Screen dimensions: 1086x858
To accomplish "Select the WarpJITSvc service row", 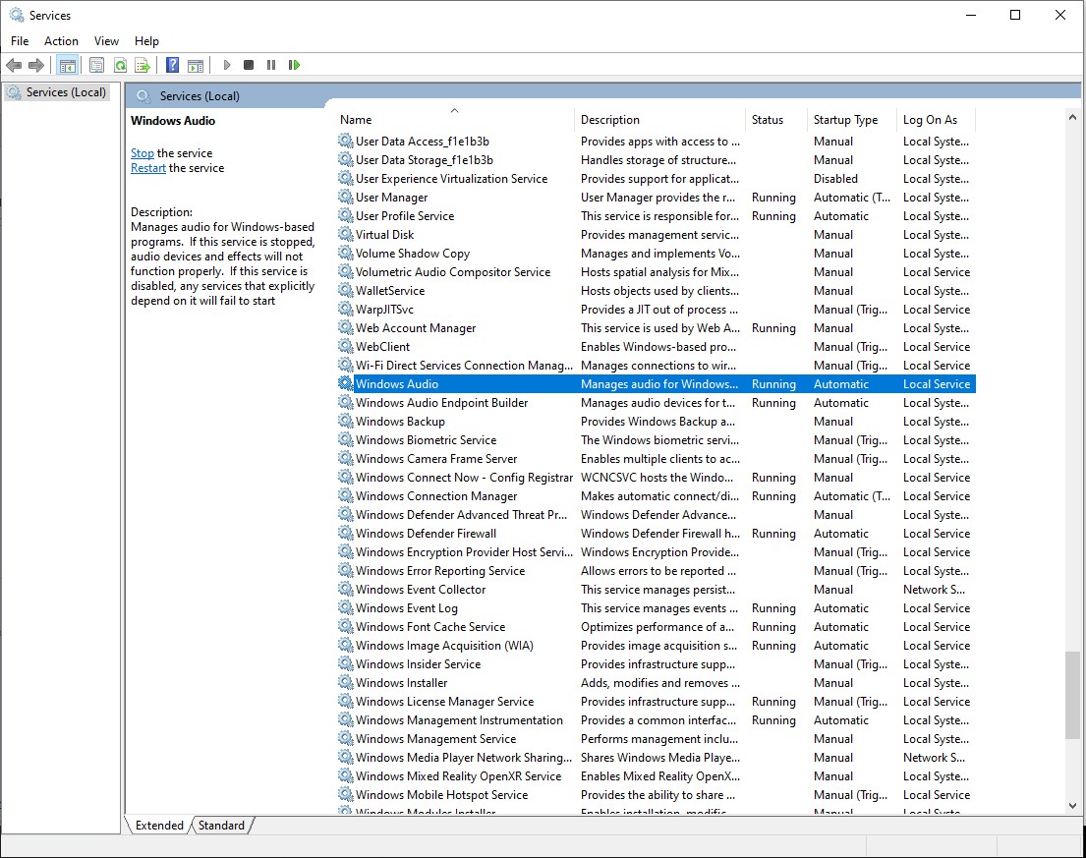I will [657, 310].
